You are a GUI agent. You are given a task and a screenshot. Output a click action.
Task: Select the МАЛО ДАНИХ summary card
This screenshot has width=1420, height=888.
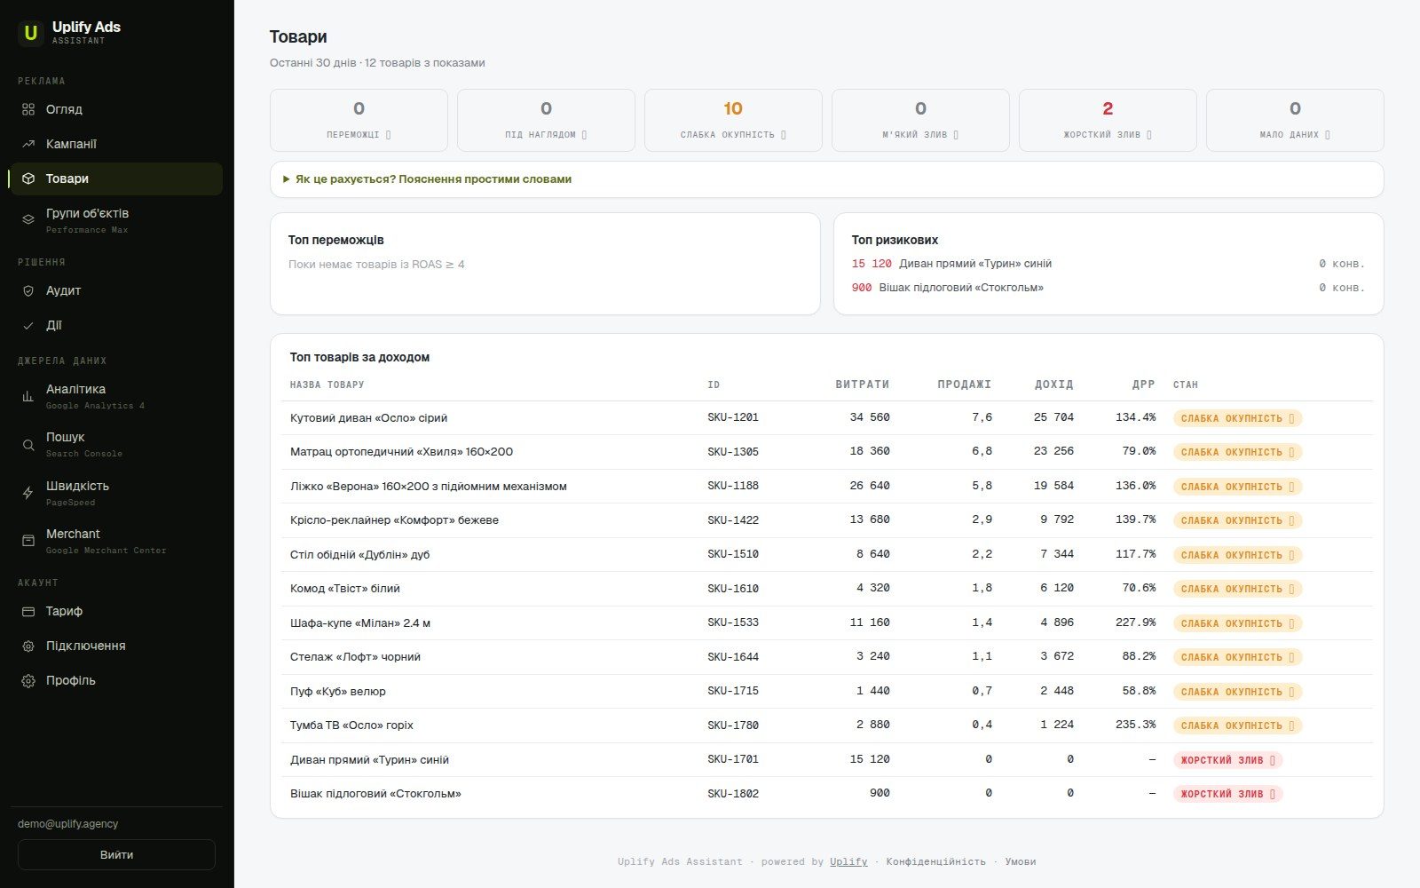click(x=1295, y=120)
